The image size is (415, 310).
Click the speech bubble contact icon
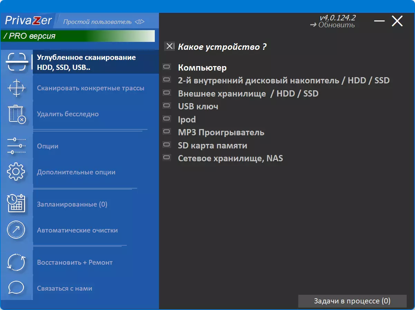[16, 288]
